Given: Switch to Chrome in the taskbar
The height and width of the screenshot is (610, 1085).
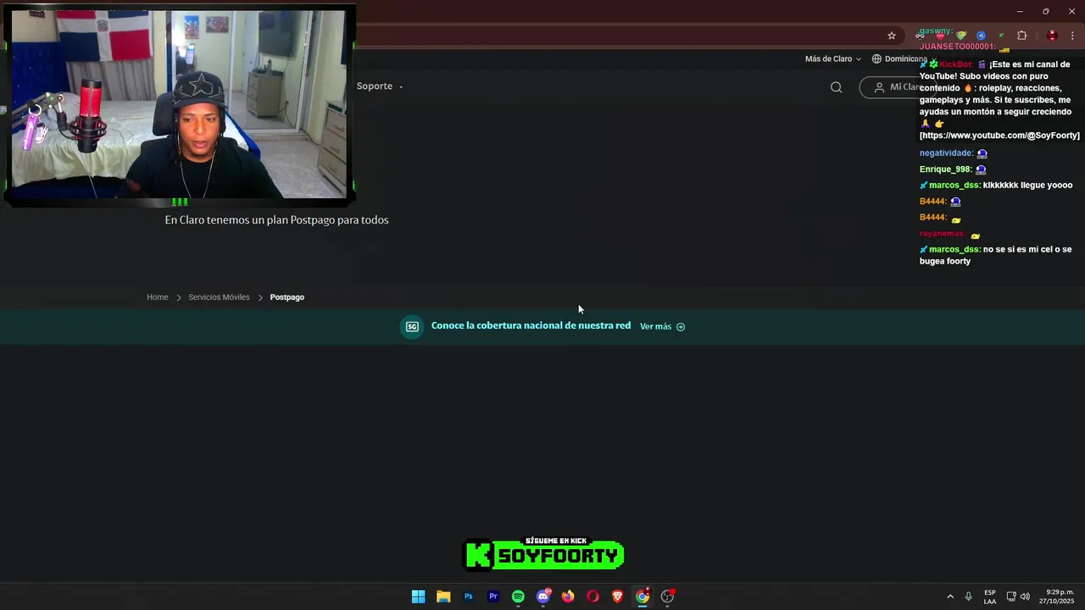Looking at the screenshot, I should (x=643, y=596).
